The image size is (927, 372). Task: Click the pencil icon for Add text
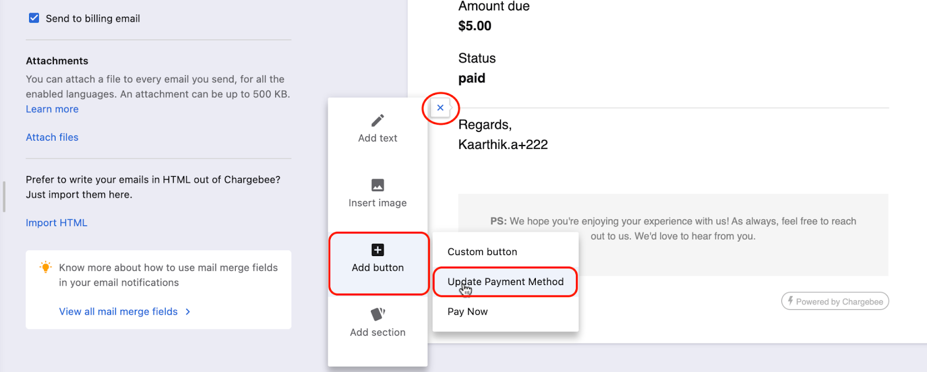378,121
